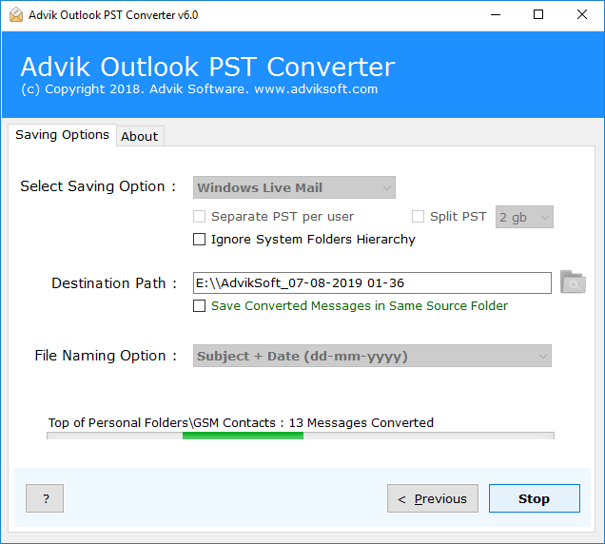Open the Windows Live Mail saving option dropdown
The image size is (605, 544).
pyautogui.click(x=294, y=187)
